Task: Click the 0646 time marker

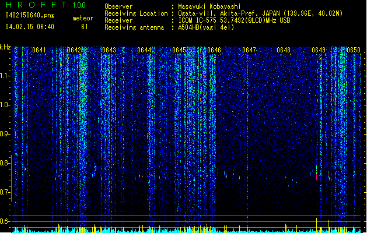Action: click(214, 50)
